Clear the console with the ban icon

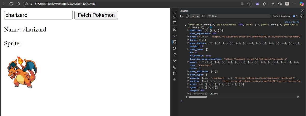click(187, 16)
